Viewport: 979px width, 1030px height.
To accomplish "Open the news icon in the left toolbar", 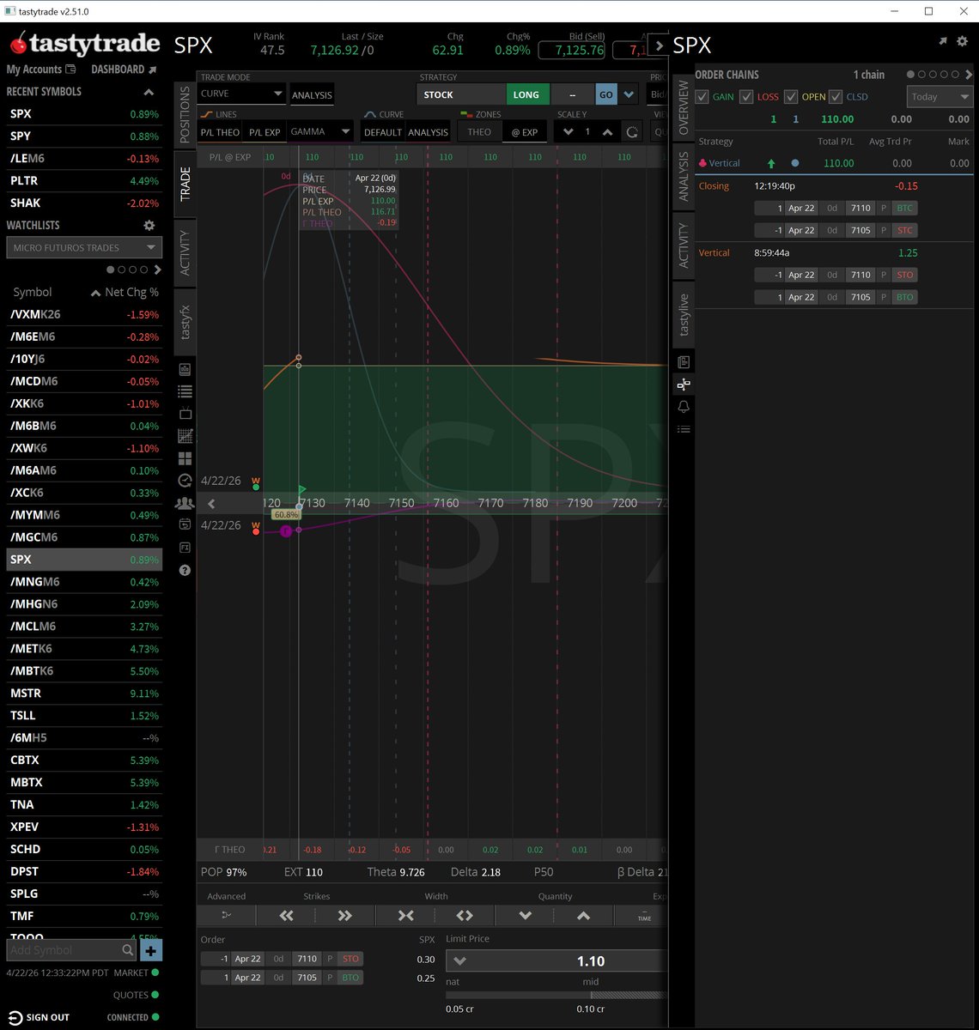I will [x=185, y=369].
